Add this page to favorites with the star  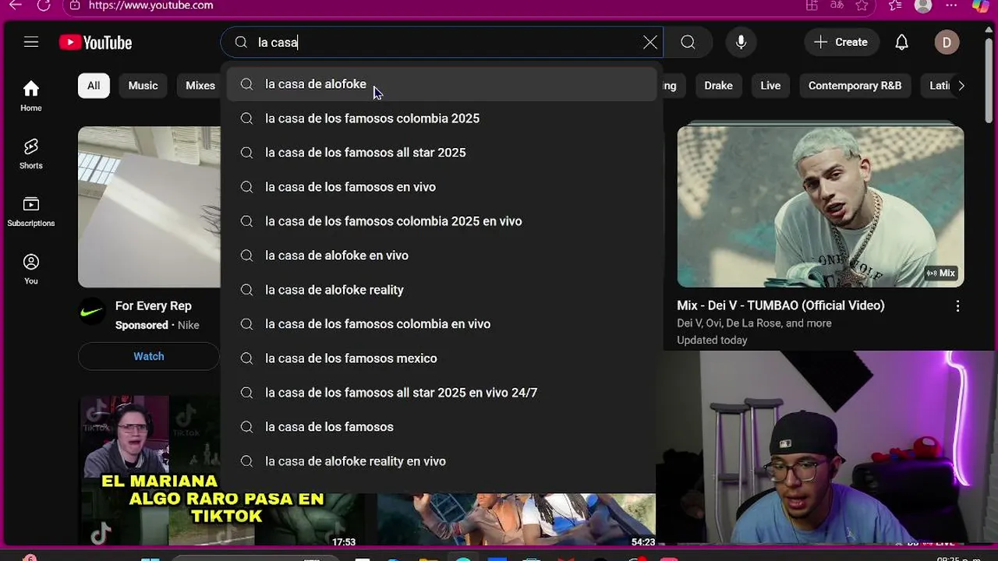(x=862, y=5)
